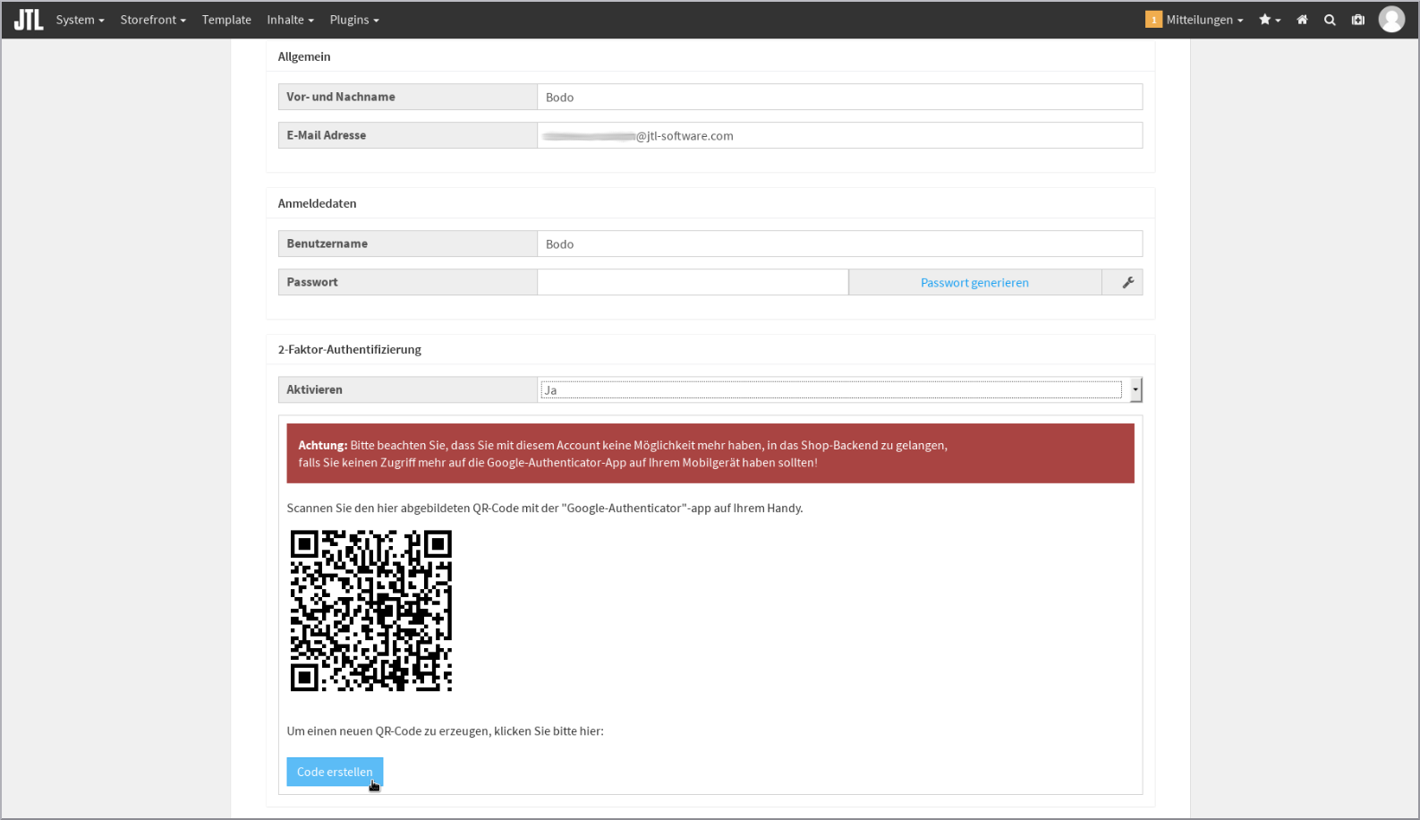Open the Inhalte menu
1420x820 pixels.
290,20
